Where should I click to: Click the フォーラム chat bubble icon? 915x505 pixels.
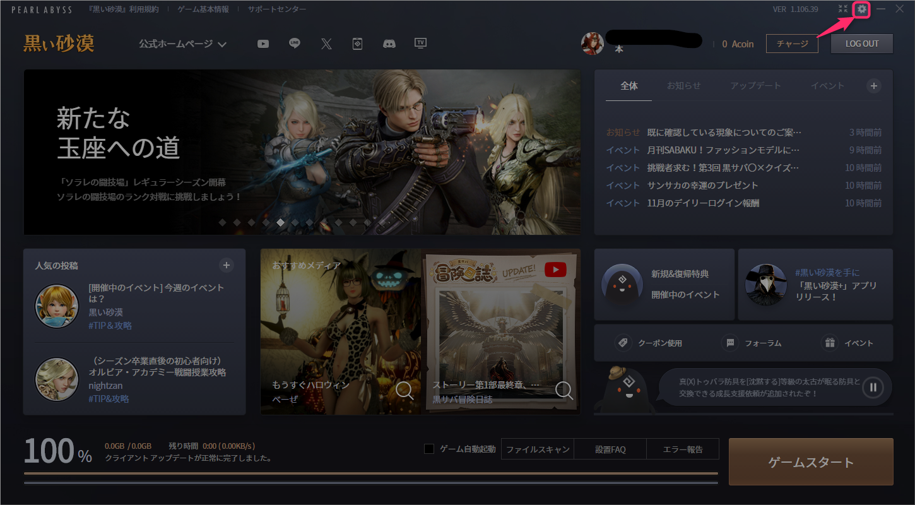730,343
